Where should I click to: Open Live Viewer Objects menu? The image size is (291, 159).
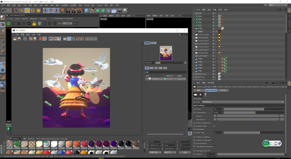point(25,19)
